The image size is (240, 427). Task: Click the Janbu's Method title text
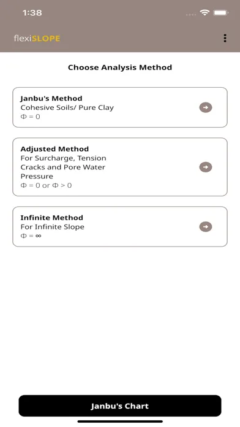(x=51, y=98)
